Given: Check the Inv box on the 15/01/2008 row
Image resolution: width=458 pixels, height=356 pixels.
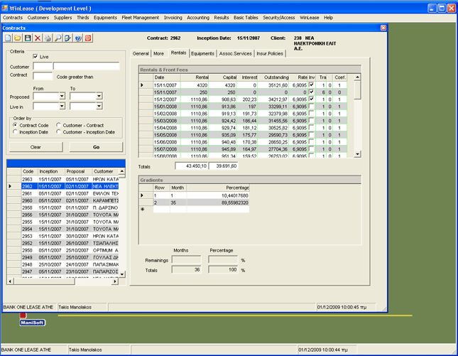Looking at the screenshot, I should (312, 106).
